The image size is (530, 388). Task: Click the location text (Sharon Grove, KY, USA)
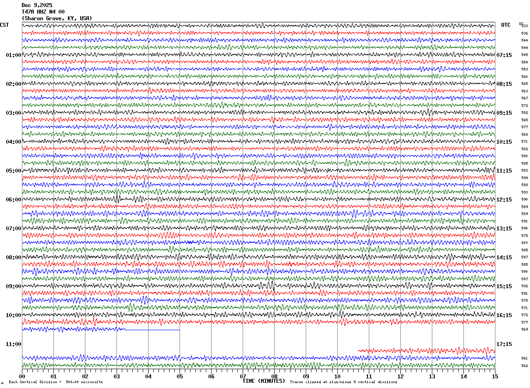point(57,18)
